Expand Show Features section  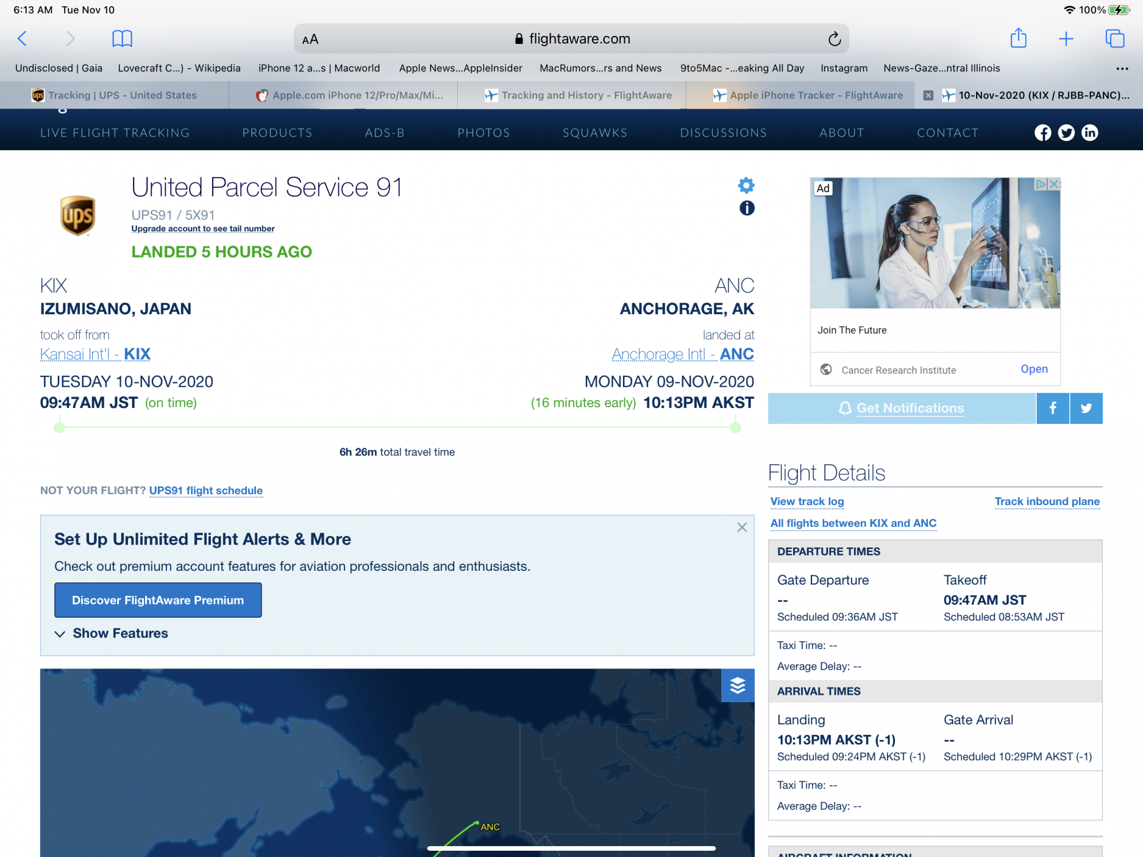(111, 633)
